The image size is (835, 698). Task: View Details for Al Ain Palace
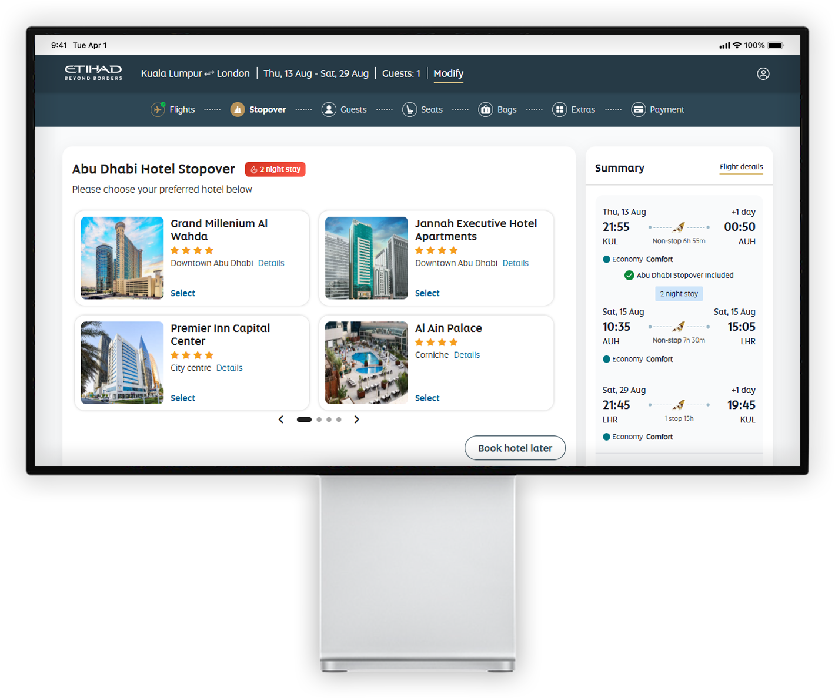pyautogui.click(x=467, y=355)
